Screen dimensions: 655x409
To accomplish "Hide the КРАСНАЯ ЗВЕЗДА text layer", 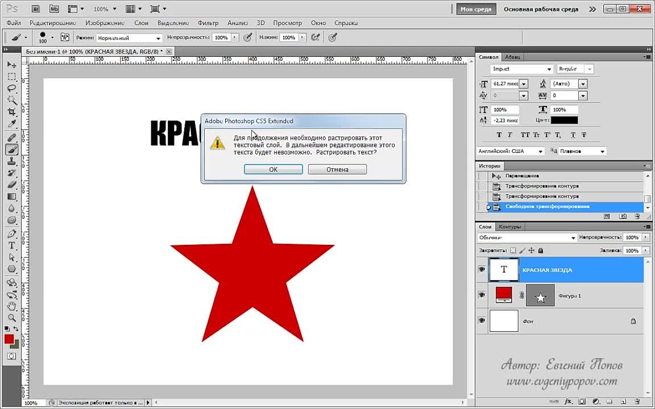I will 482,270.
